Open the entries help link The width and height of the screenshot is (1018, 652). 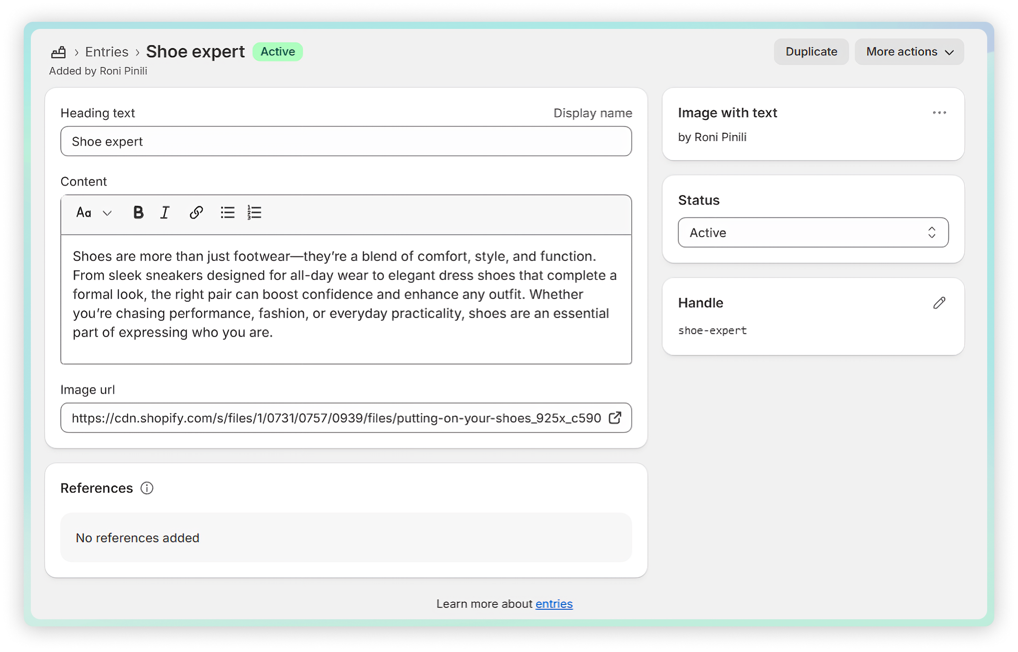click(x=554, y=604)
